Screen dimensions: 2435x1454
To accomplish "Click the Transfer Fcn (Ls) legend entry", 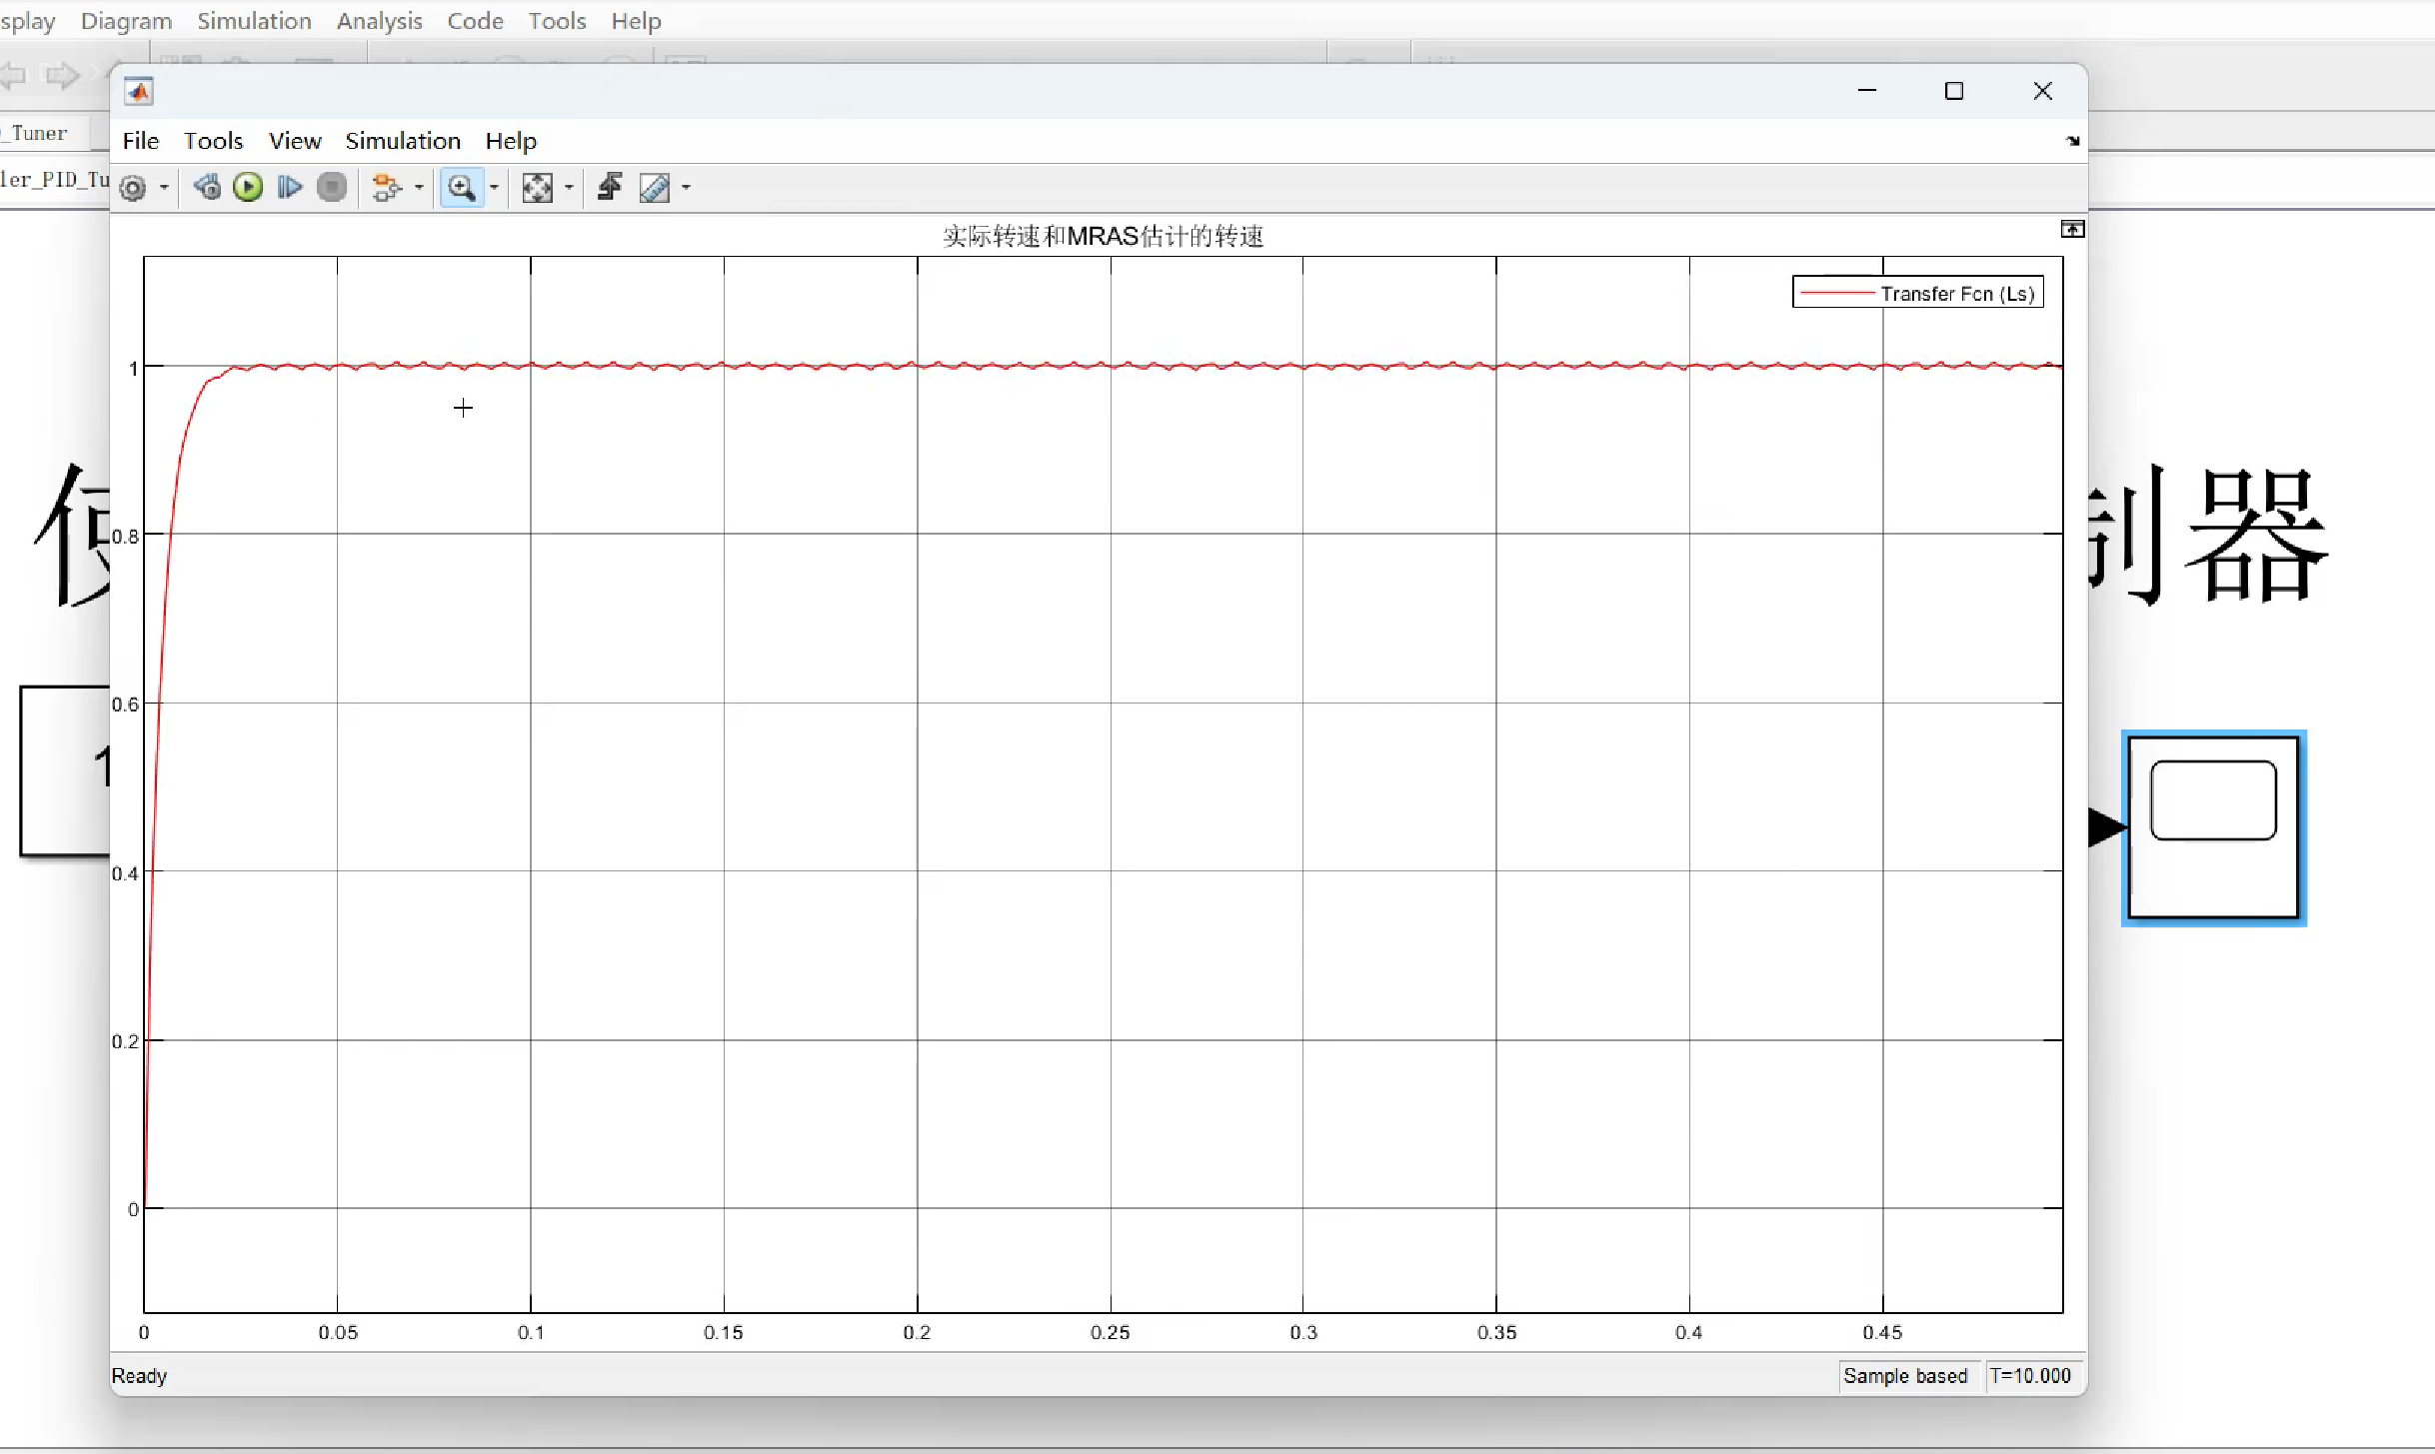I will pos(1957,294).
